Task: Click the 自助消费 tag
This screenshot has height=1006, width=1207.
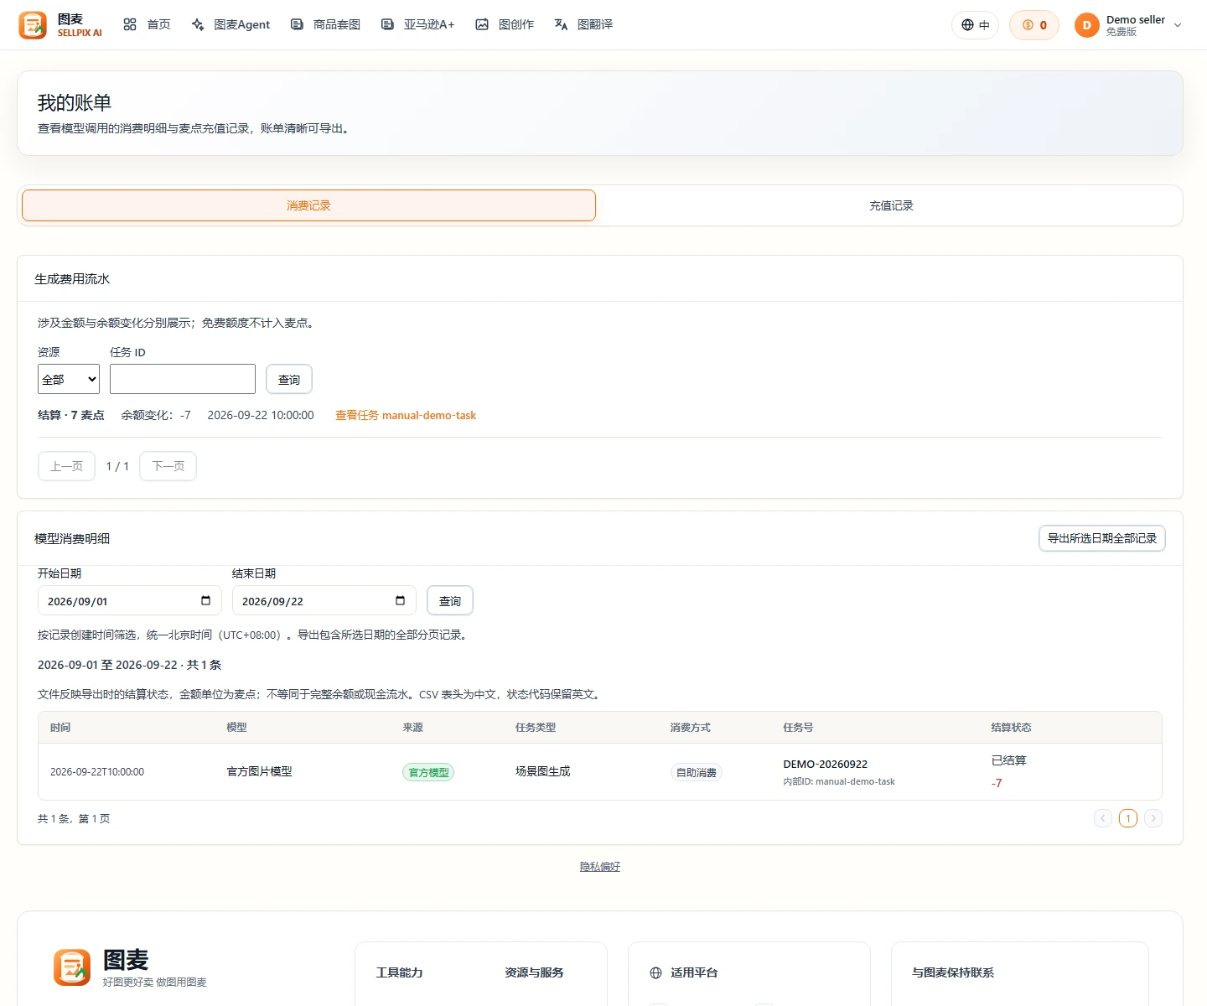Action: click(x=697, y=772)
